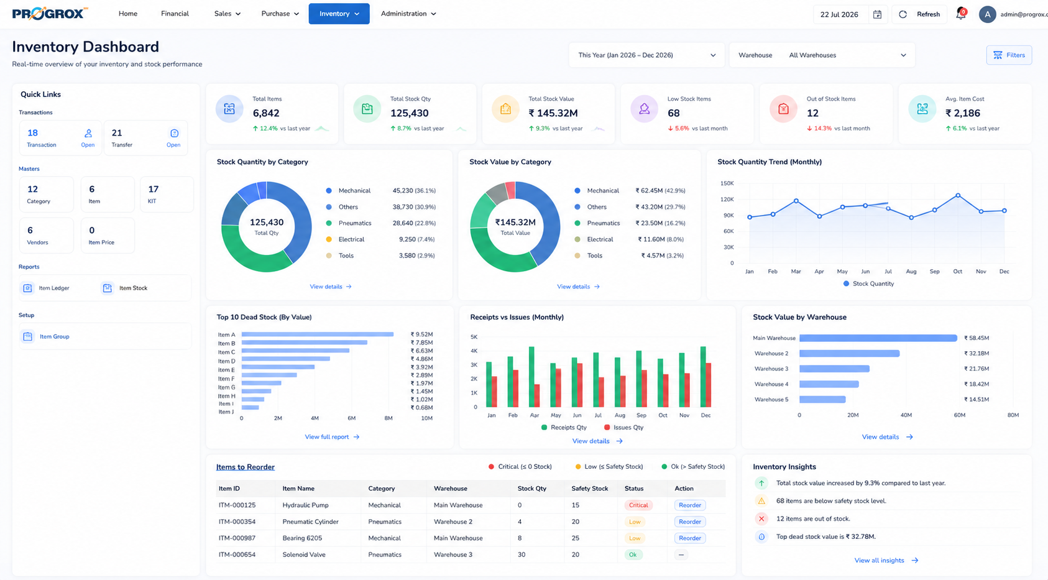1048x580 pixels.
Task: Click the Transfer Open icon
Action: (175, 133)
